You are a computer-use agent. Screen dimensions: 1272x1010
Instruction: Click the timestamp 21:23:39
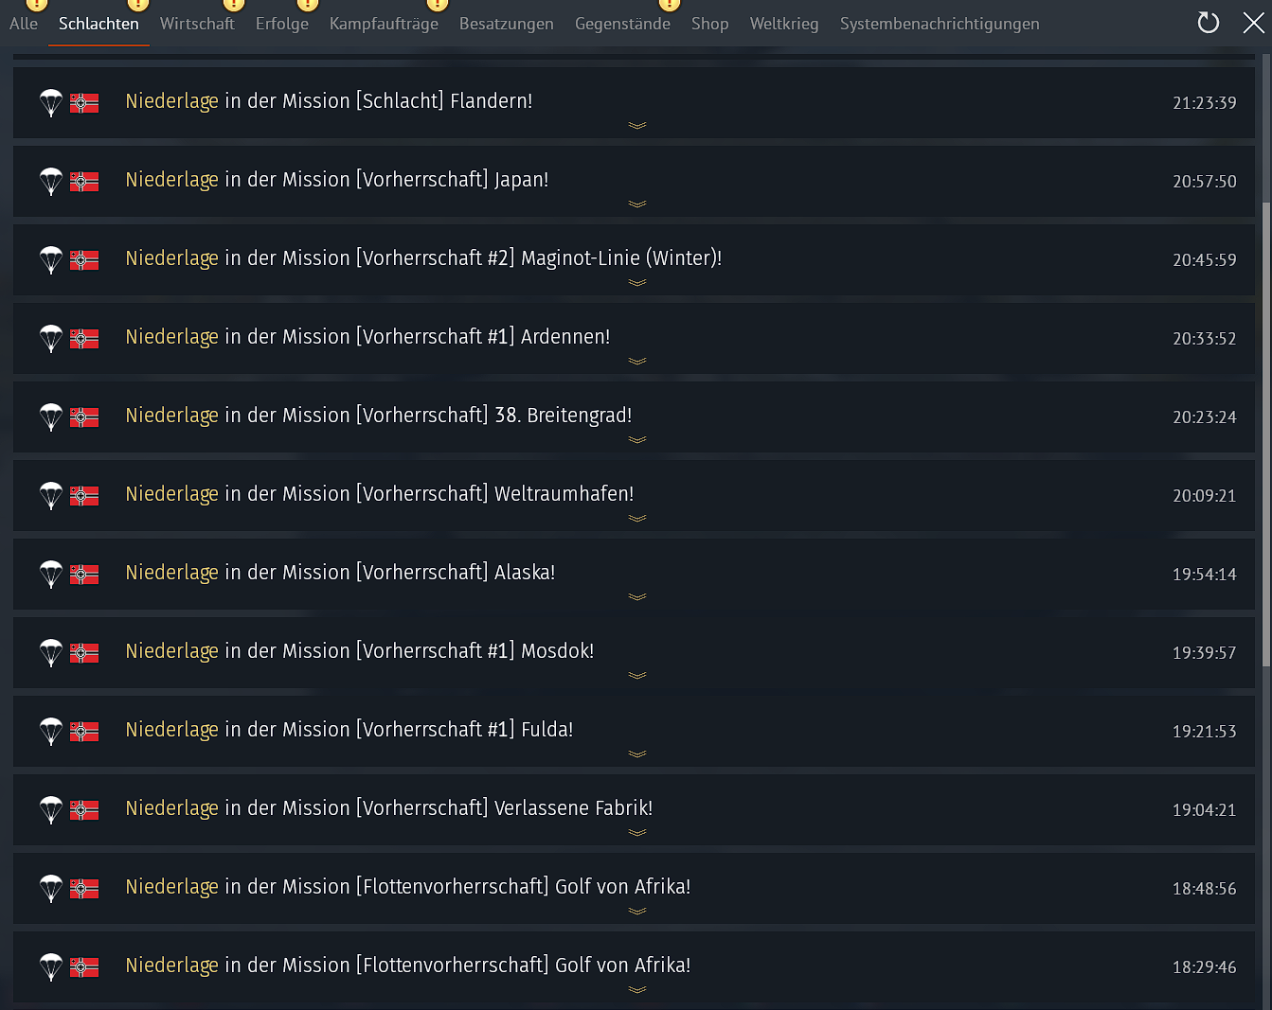tap(1205, 102)
